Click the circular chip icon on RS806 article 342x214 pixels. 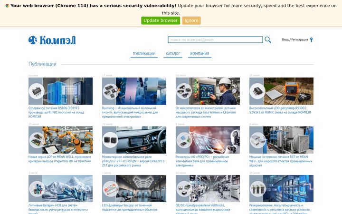tap(37, 91)
